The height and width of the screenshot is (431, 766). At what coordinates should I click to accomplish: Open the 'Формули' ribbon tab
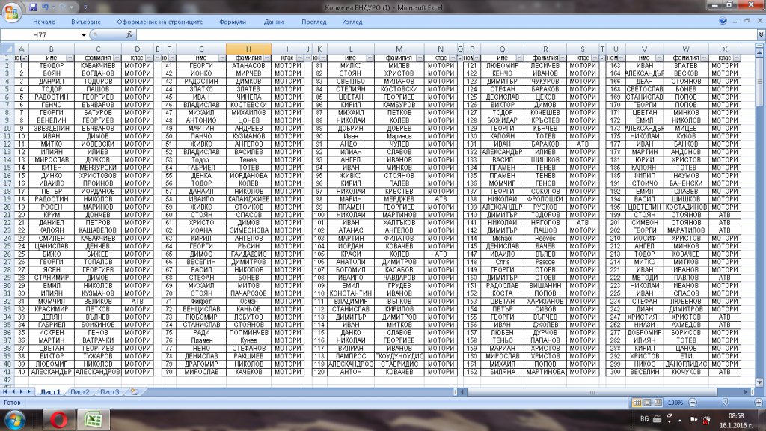click(x=233, y=22)
